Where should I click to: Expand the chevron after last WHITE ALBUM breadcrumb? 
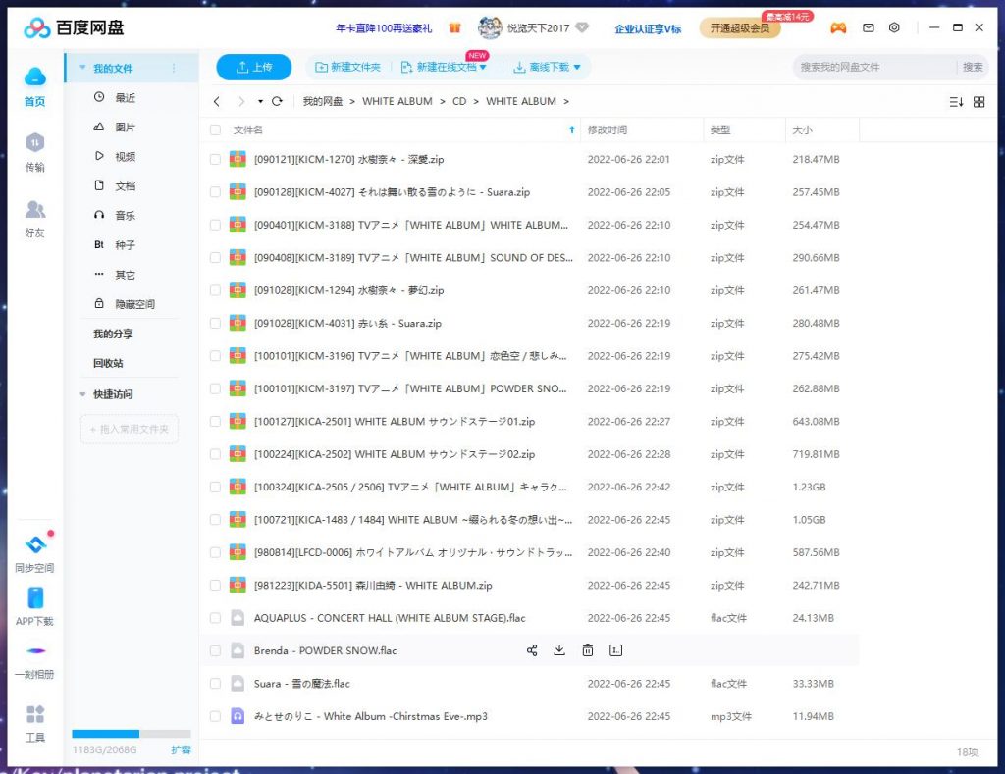[566, 101]
